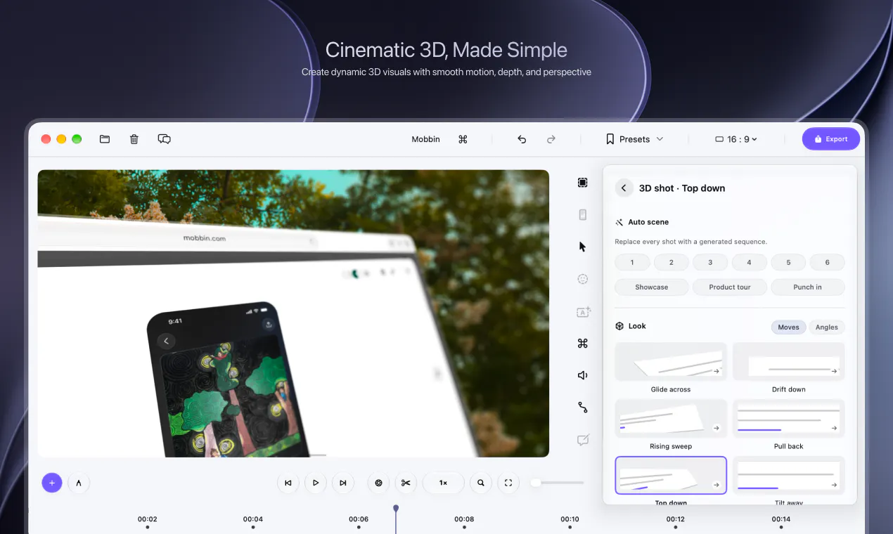893x534 pixels.
Task: Choose auto scene option 3
Action: 710,262
